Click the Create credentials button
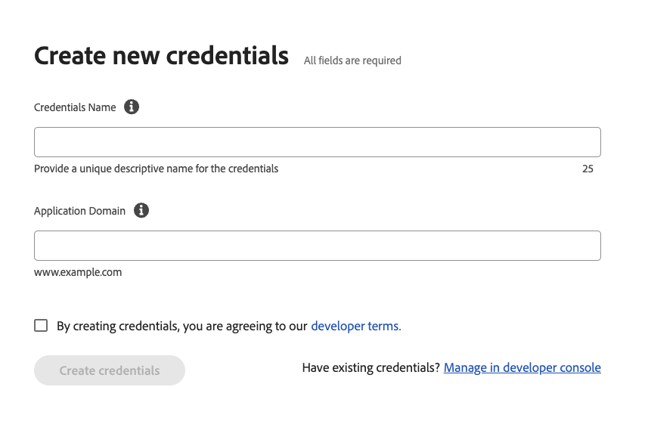The width and height of the screenshot is (648, 421). [x=110, y=370]
